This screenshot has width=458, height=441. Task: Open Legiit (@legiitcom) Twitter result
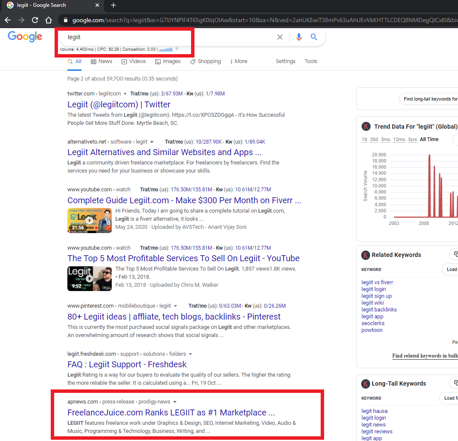coord(119,104)
